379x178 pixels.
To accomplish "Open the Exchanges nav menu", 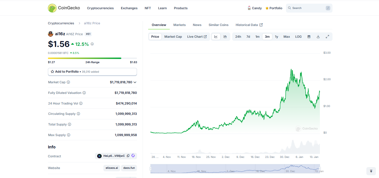I will click(x=129, y=8).
